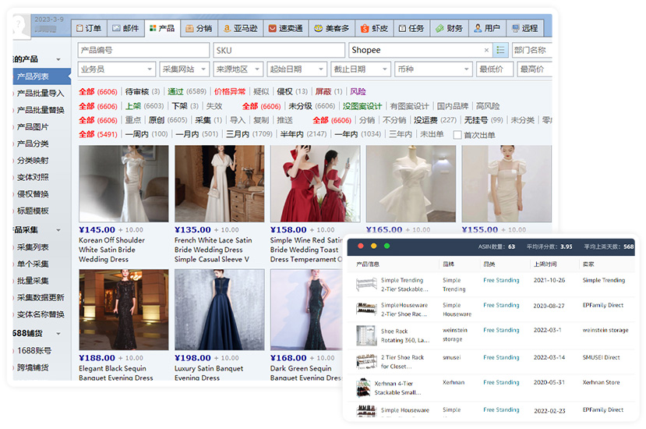Open the 业务员 dropdown
Viewport: 646px width, 429px height.
tap(117, 69)
